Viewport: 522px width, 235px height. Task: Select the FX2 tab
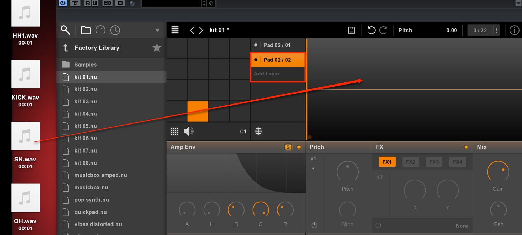pos(411,162)
